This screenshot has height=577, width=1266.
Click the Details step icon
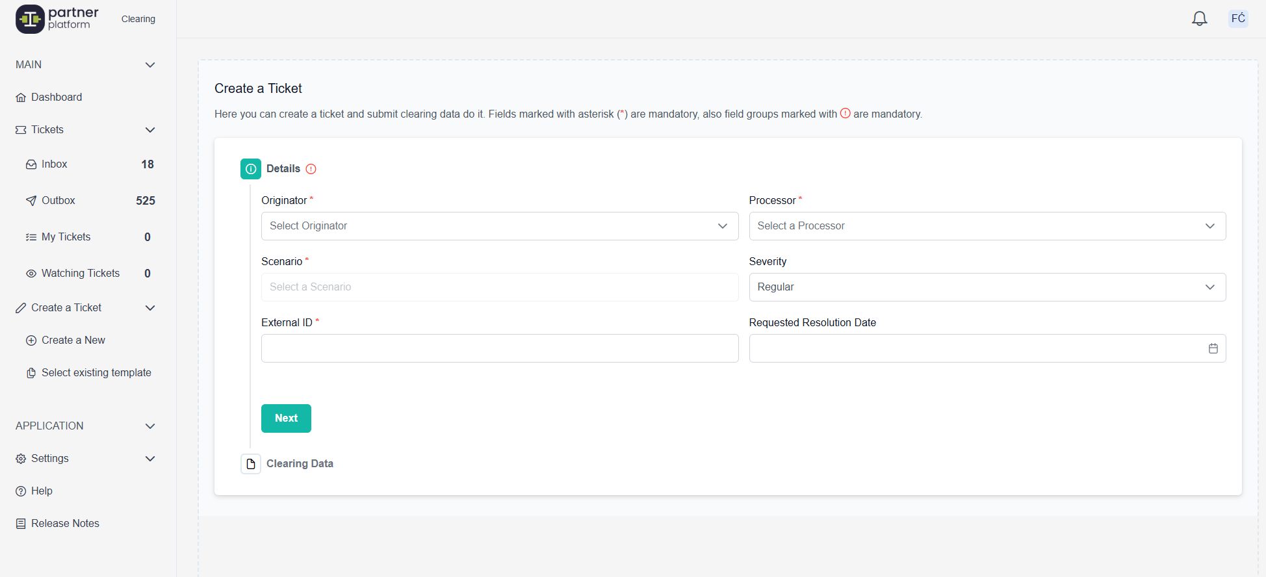[x=251, y=169]
